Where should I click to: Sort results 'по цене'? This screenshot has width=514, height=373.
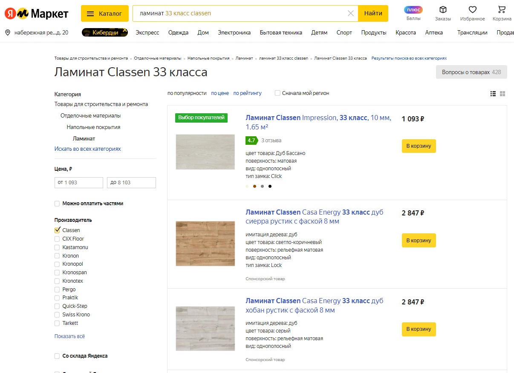(x=220, y=93)
